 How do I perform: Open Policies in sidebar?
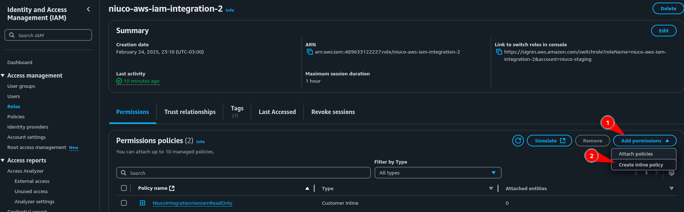click(x=16, y=117)
